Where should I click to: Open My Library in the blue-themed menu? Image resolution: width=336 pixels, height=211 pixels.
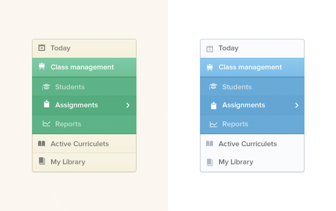(252, 162)
